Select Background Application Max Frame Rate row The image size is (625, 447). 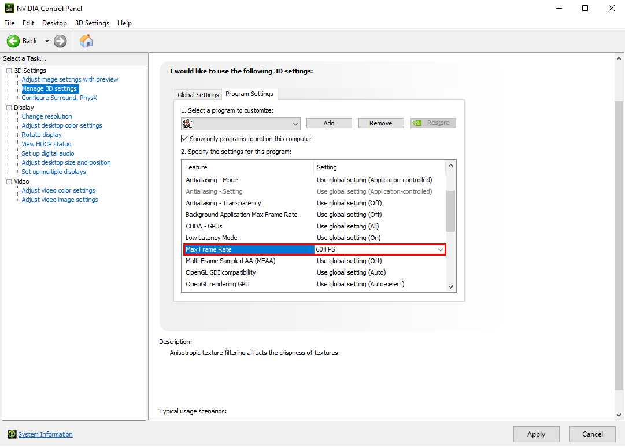click(314, 215)
